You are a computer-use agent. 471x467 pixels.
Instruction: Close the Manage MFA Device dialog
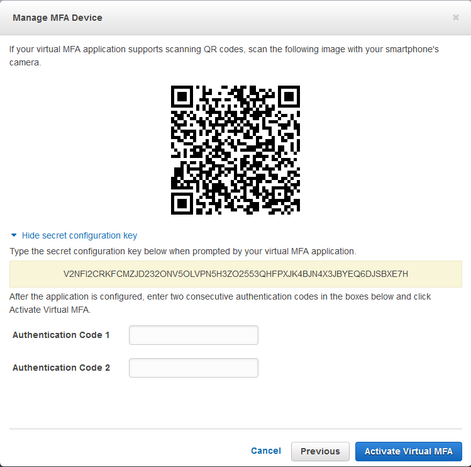tap(456, 18)
